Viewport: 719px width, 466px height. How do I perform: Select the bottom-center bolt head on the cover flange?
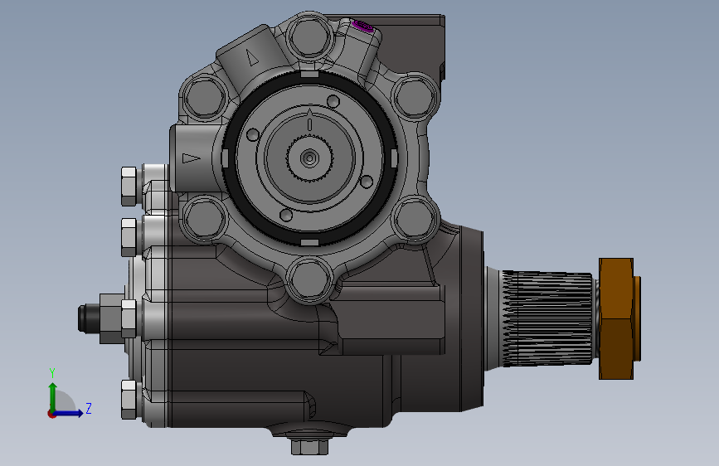309,279
